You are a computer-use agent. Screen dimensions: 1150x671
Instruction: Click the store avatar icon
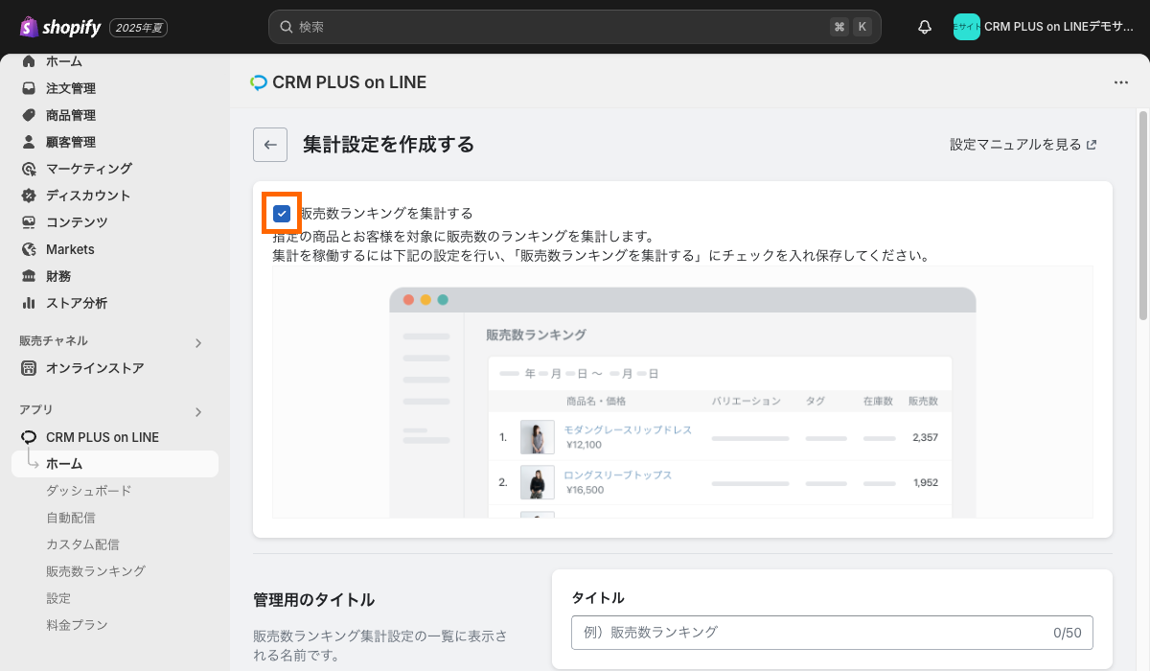(966, 27)
